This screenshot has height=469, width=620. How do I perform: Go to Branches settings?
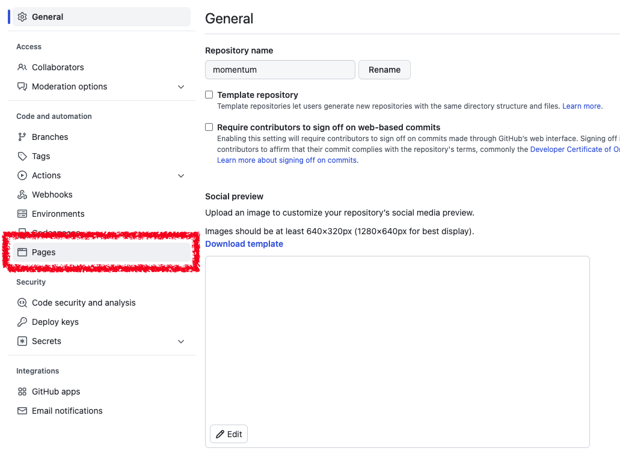pos(101,137)
